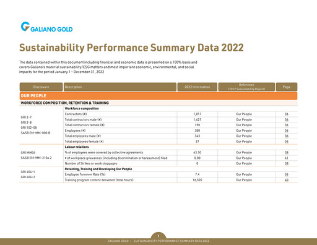Click the GRI 102-08 disclosure code

point(28,127)
